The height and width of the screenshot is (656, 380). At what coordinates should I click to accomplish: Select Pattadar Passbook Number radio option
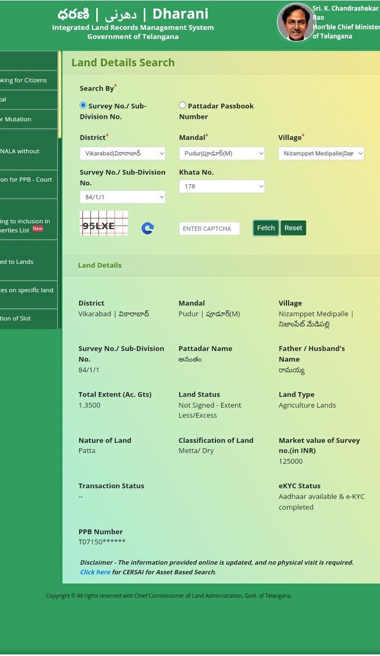(183, 105)
